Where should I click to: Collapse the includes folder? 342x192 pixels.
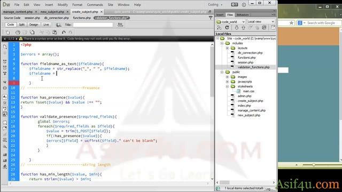click(x=222, y=43)
